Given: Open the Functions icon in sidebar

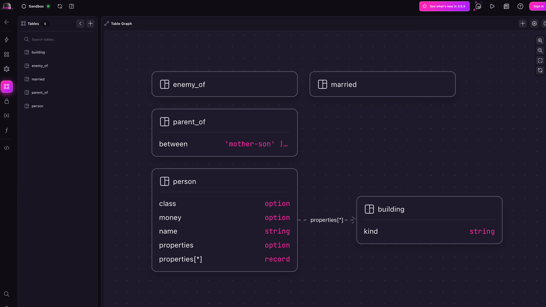Looking at the screenshot, I should click(x=7, y=130).
